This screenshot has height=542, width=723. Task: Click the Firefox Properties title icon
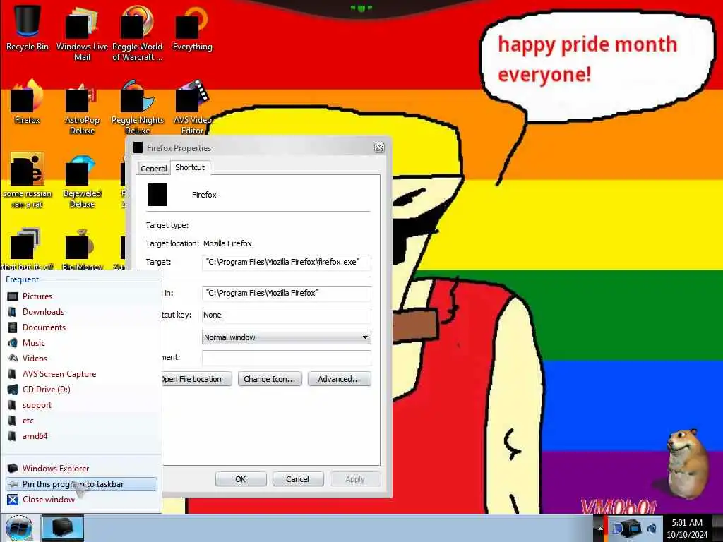coord(138,147)
